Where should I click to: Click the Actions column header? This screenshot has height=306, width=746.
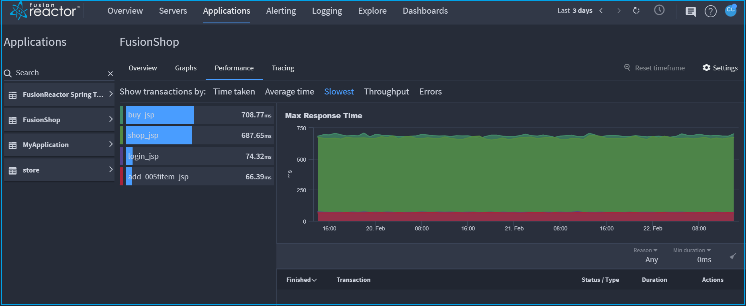(x=713, y=280)
